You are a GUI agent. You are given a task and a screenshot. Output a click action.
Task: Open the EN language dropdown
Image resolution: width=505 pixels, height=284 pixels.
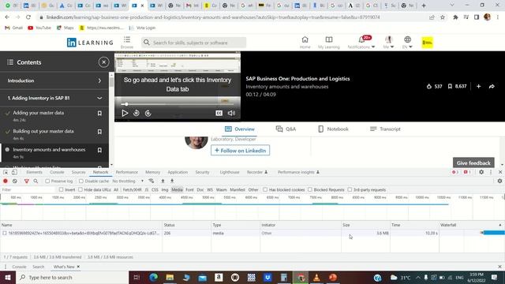tap(407, 42)
